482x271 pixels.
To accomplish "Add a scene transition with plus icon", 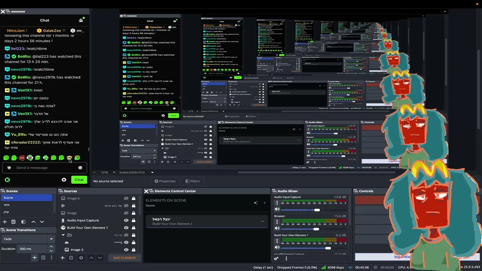I will point(34,257).
